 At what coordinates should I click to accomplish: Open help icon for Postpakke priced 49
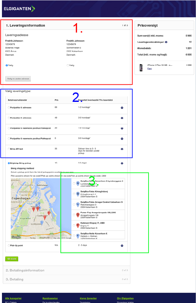coord(122,118)
